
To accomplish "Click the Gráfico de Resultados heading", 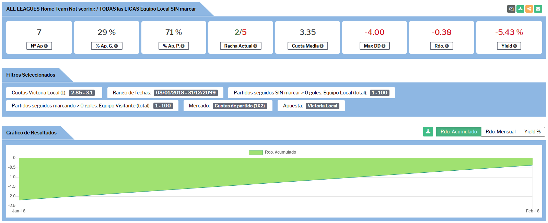I will coord(31,133).
